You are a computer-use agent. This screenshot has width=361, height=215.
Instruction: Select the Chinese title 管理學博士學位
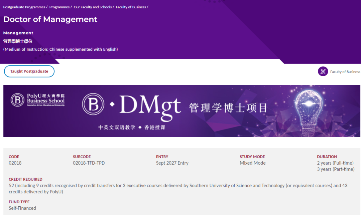[x=18, y=41]
